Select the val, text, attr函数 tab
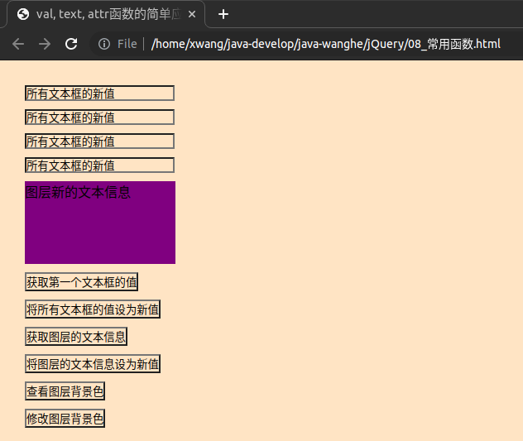Image resolution: width=523 pixels, height=441 pixels. (x=106, y=14)
